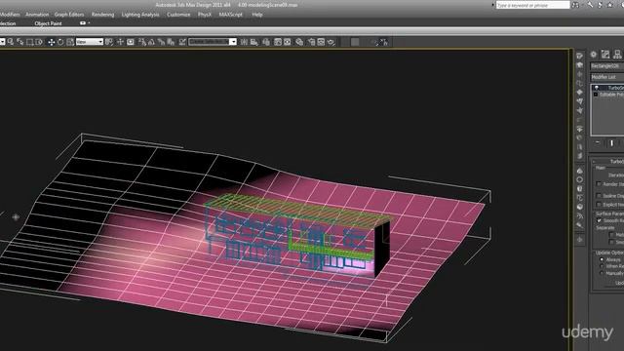Select the Scale tool in main toolbar
This screenshot has height=351, width=624.
pyautogui.click(x=70, y=42)
